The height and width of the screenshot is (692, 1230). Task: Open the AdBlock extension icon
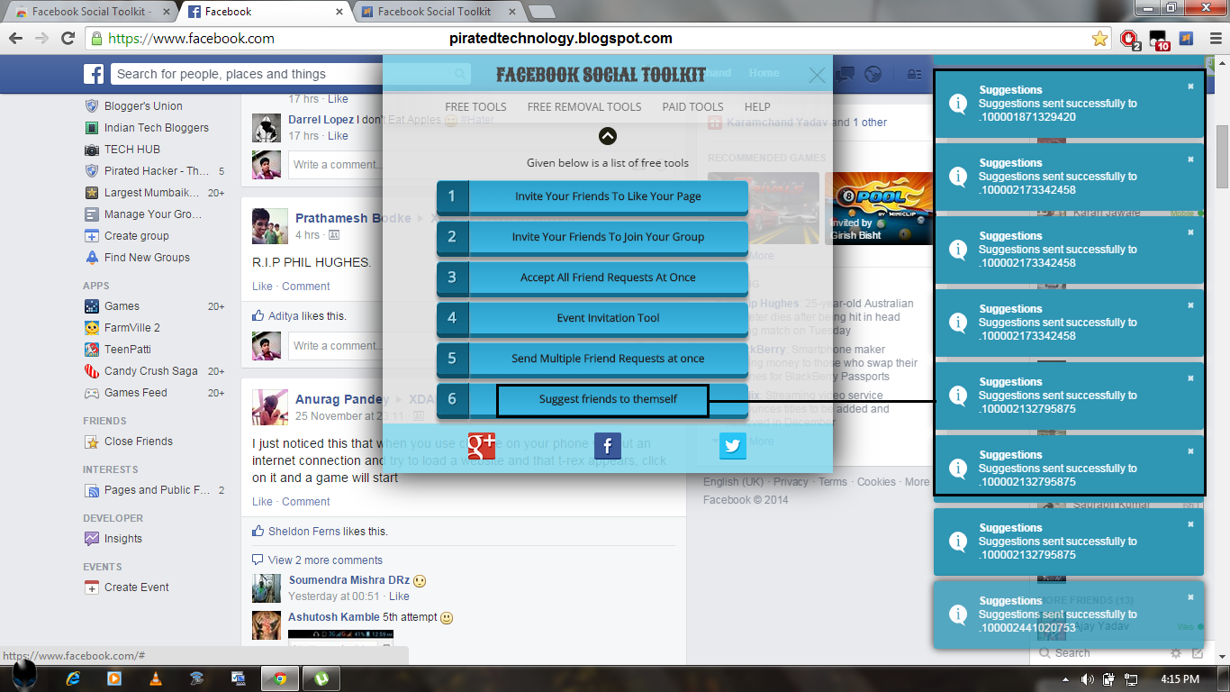pos(1129,39)
